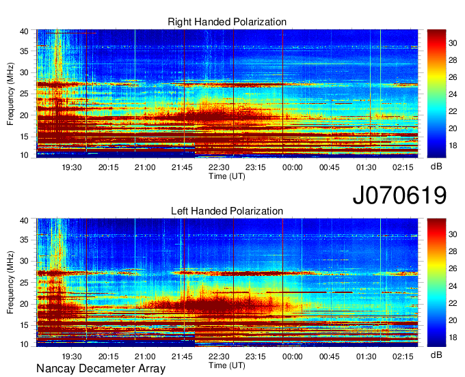465x377 pixels.
Task: Click the Left Handed plot's Frequency (MHz) axis label
Action: pos(10,283)
